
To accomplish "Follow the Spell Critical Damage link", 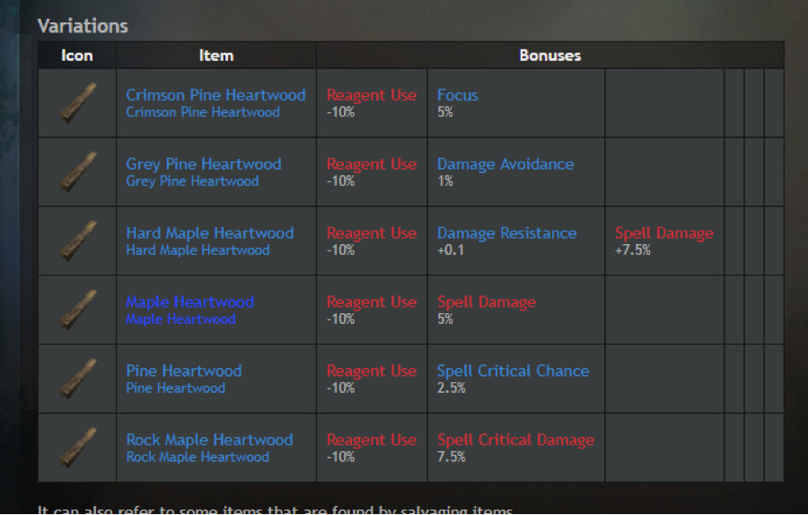I will [x=515, y=441].
